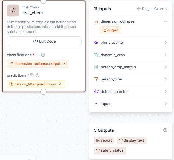Select the report output tag
The image size is (174, 160).
[104, 140]
